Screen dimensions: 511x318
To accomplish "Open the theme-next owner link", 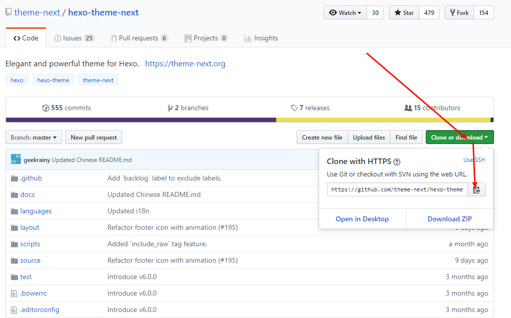I will point(37,12).
